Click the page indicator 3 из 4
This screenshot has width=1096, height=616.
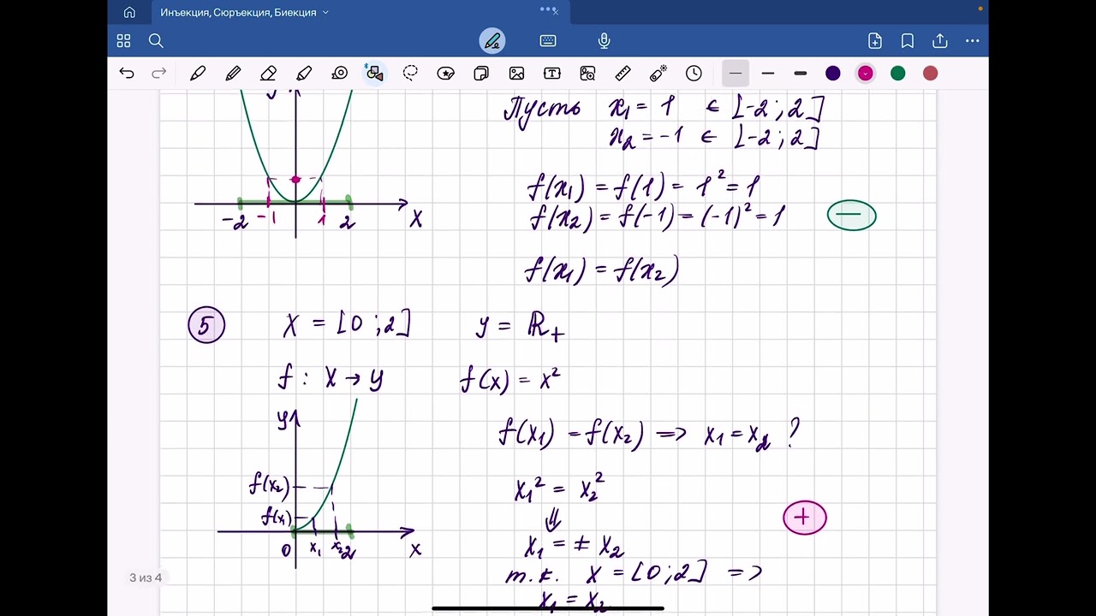tap(146, 577)
